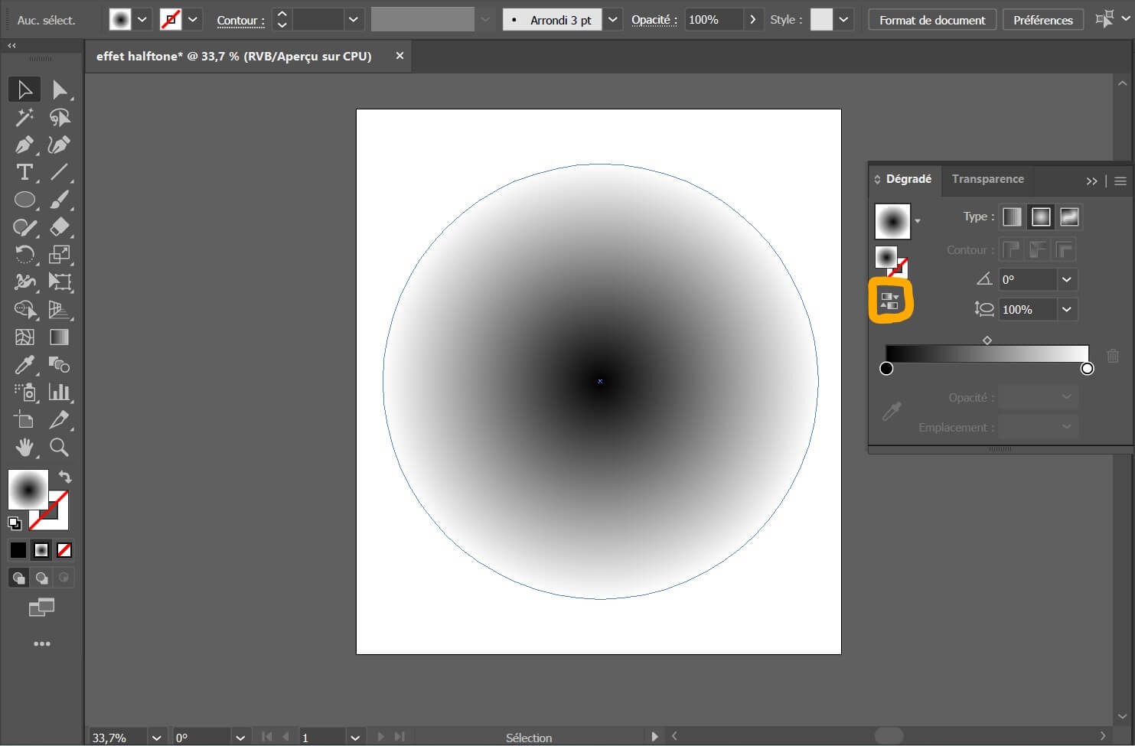Select the Curvature tool
1135x746 pixels.
(x=60, y=145)
